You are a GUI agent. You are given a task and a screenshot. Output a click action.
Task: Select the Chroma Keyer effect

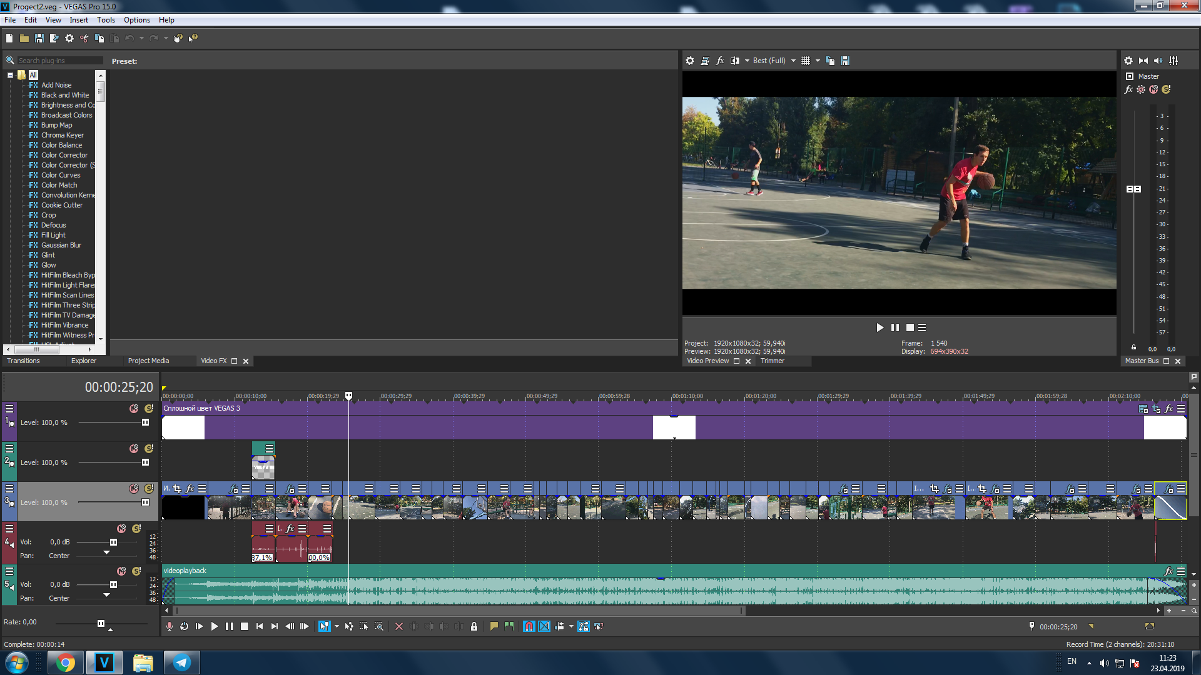point(62,135)
